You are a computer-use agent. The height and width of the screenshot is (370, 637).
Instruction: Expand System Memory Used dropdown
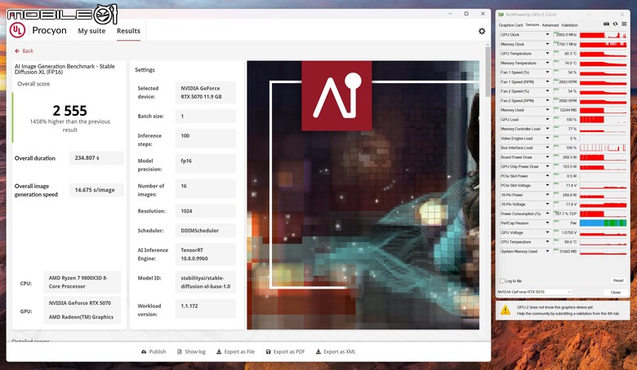(x=547, y=251)
